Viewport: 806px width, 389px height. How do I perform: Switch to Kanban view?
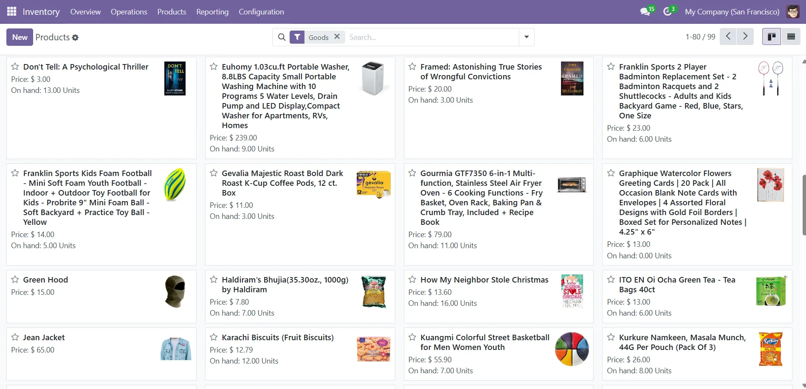(x=772, y=36)
